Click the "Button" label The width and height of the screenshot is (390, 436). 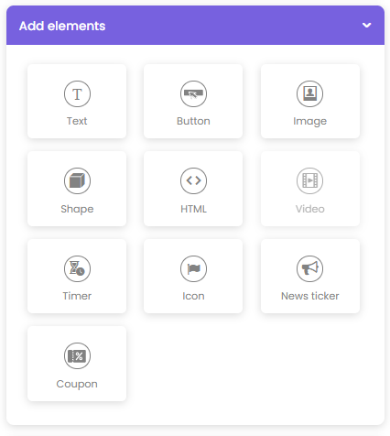tap(193, 121)
